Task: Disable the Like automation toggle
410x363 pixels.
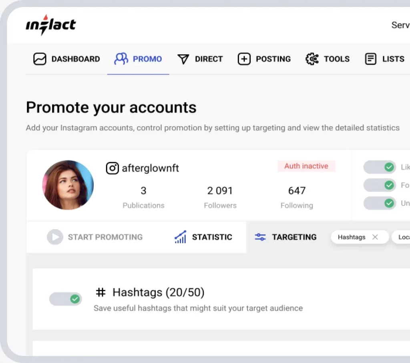Action: pyautogui.click(x=379, y=167)
